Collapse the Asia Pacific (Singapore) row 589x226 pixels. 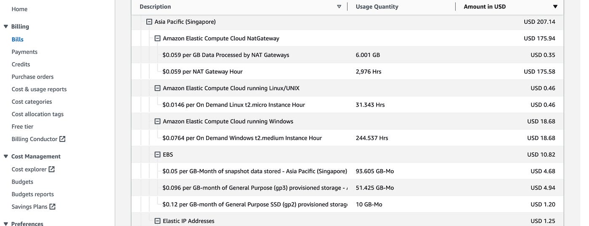[x=149, y=22]
